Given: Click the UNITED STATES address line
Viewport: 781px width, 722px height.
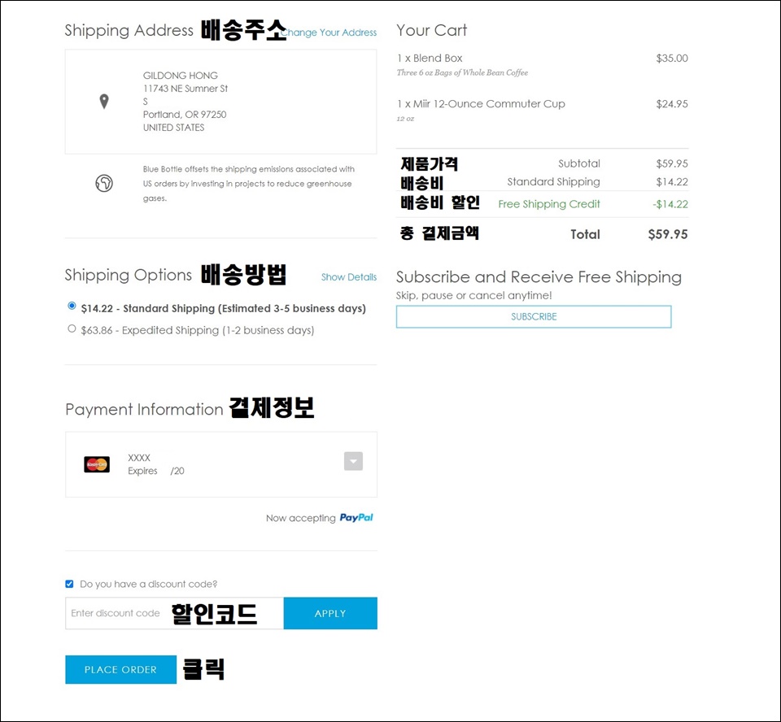Looking at the screenshot, I should pos(173,128).
